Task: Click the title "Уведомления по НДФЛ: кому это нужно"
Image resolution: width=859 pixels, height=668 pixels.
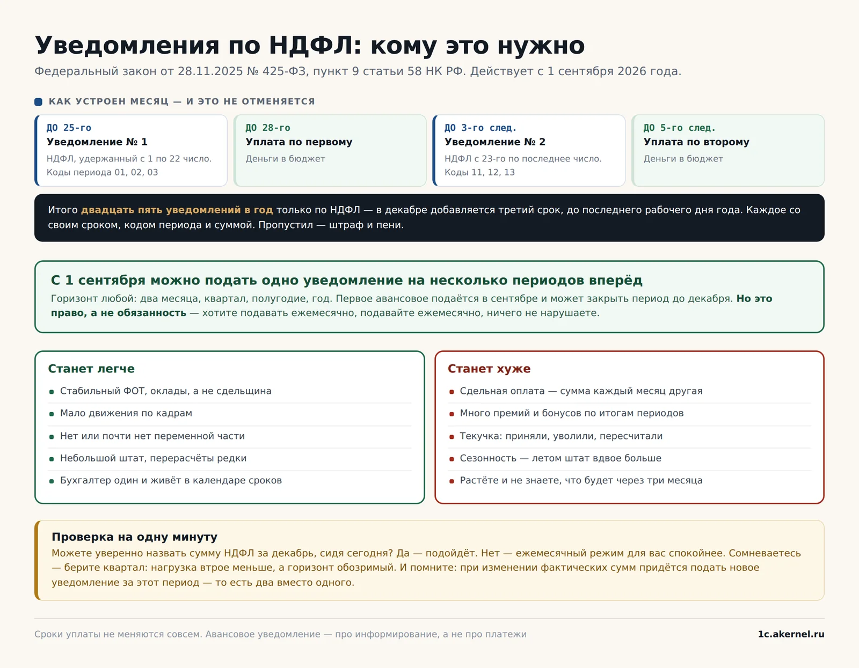Action: pyautogui.click(x=310, y=46)
